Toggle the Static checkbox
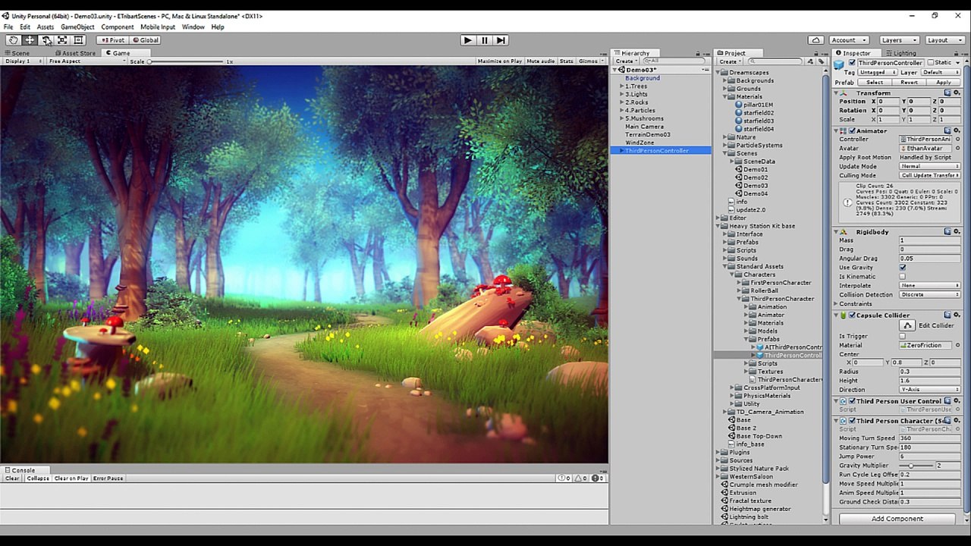The height and width of the screenshot is (546, 971). point(932,63)
